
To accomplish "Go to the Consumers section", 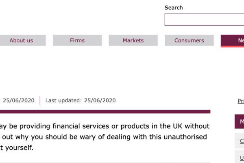I will point(189,40).
